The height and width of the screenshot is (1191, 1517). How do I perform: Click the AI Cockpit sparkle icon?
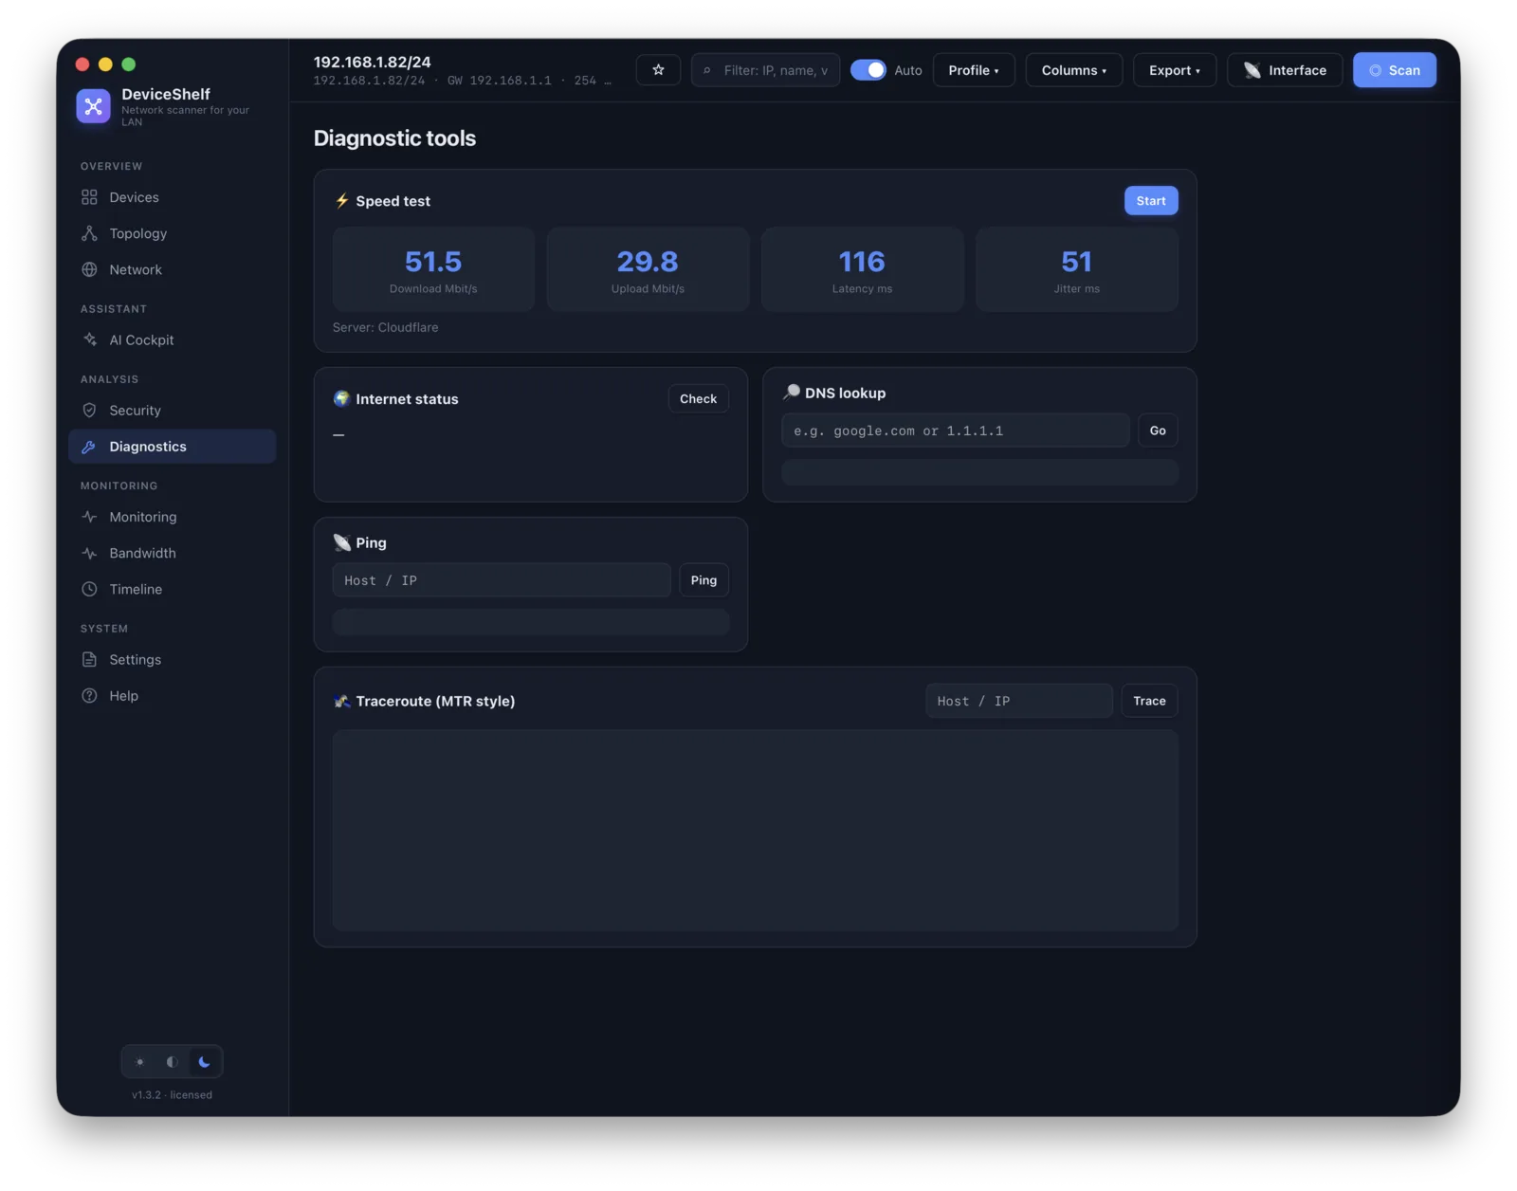(x=89, y=339)
